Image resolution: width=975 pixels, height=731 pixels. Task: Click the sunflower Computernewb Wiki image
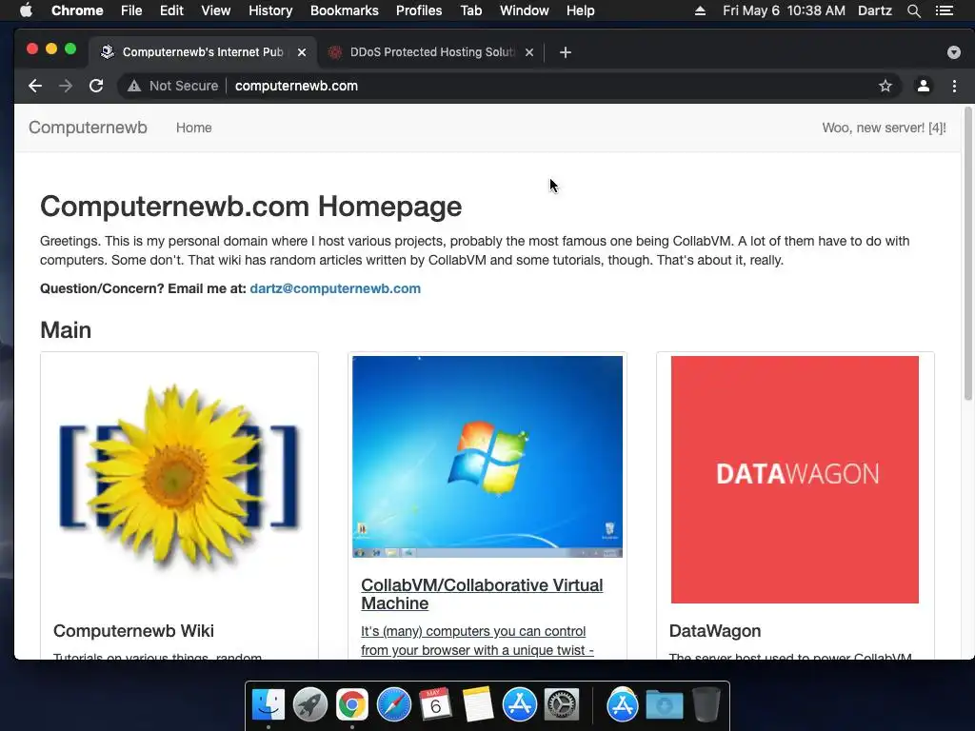coord(179,477)
